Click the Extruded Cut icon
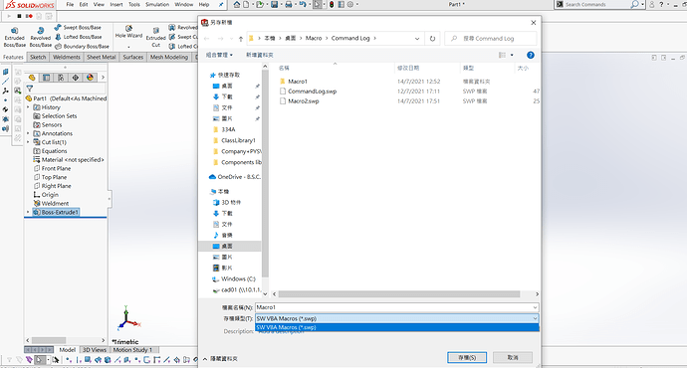Screen dimensions: 687x368 tap(156, 30)
